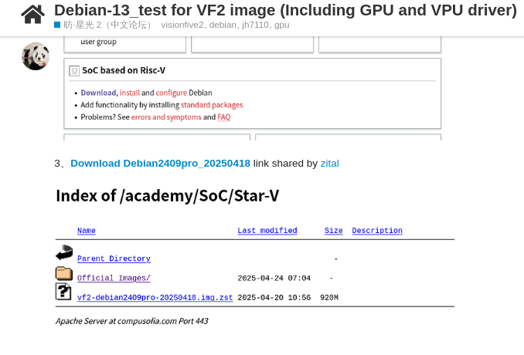Click the Parent Directory back-arrow icon
The image size is (524, 355).
tap(64, 252)
